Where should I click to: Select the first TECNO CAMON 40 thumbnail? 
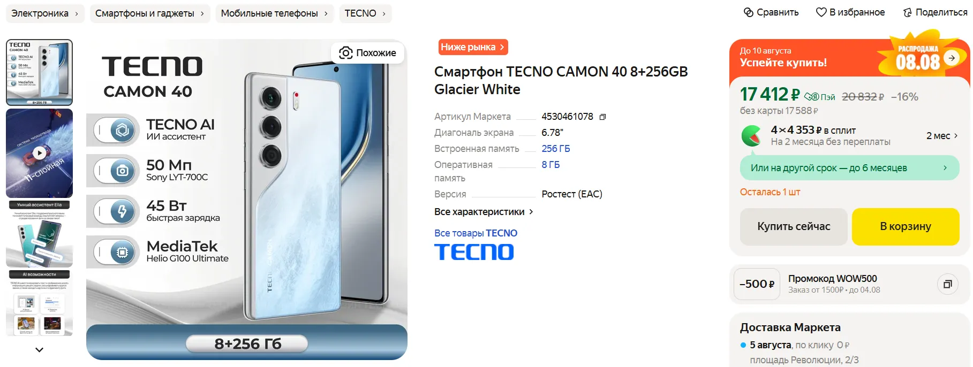39,72
